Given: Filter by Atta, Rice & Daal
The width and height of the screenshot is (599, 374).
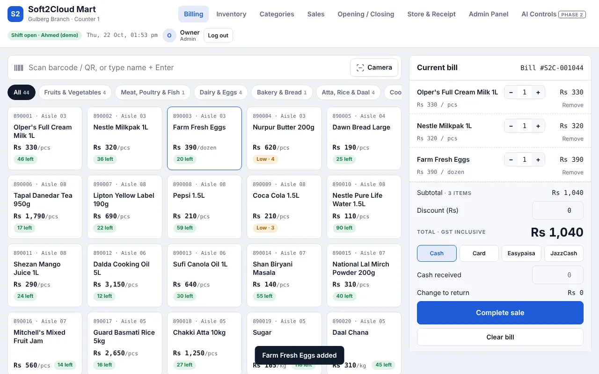Looking at the screenshot, I should pyautogui.click(x=348, y=93).
